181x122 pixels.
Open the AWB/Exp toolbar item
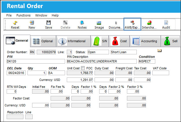(x=132, y=24)
